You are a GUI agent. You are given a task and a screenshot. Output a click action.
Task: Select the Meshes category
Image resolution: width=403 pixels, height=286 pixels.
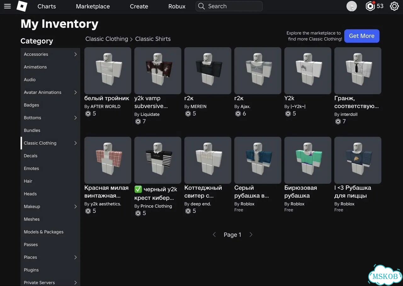tap(50, 219)
